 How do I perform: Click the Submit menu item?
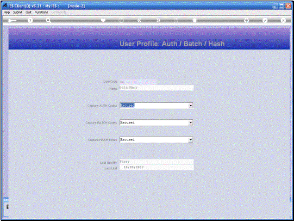[17, 12]
